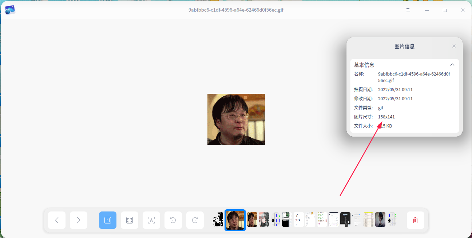Rotate the image counterclockwise
Viewport: 472px width, 238px height.
[173, 220]
